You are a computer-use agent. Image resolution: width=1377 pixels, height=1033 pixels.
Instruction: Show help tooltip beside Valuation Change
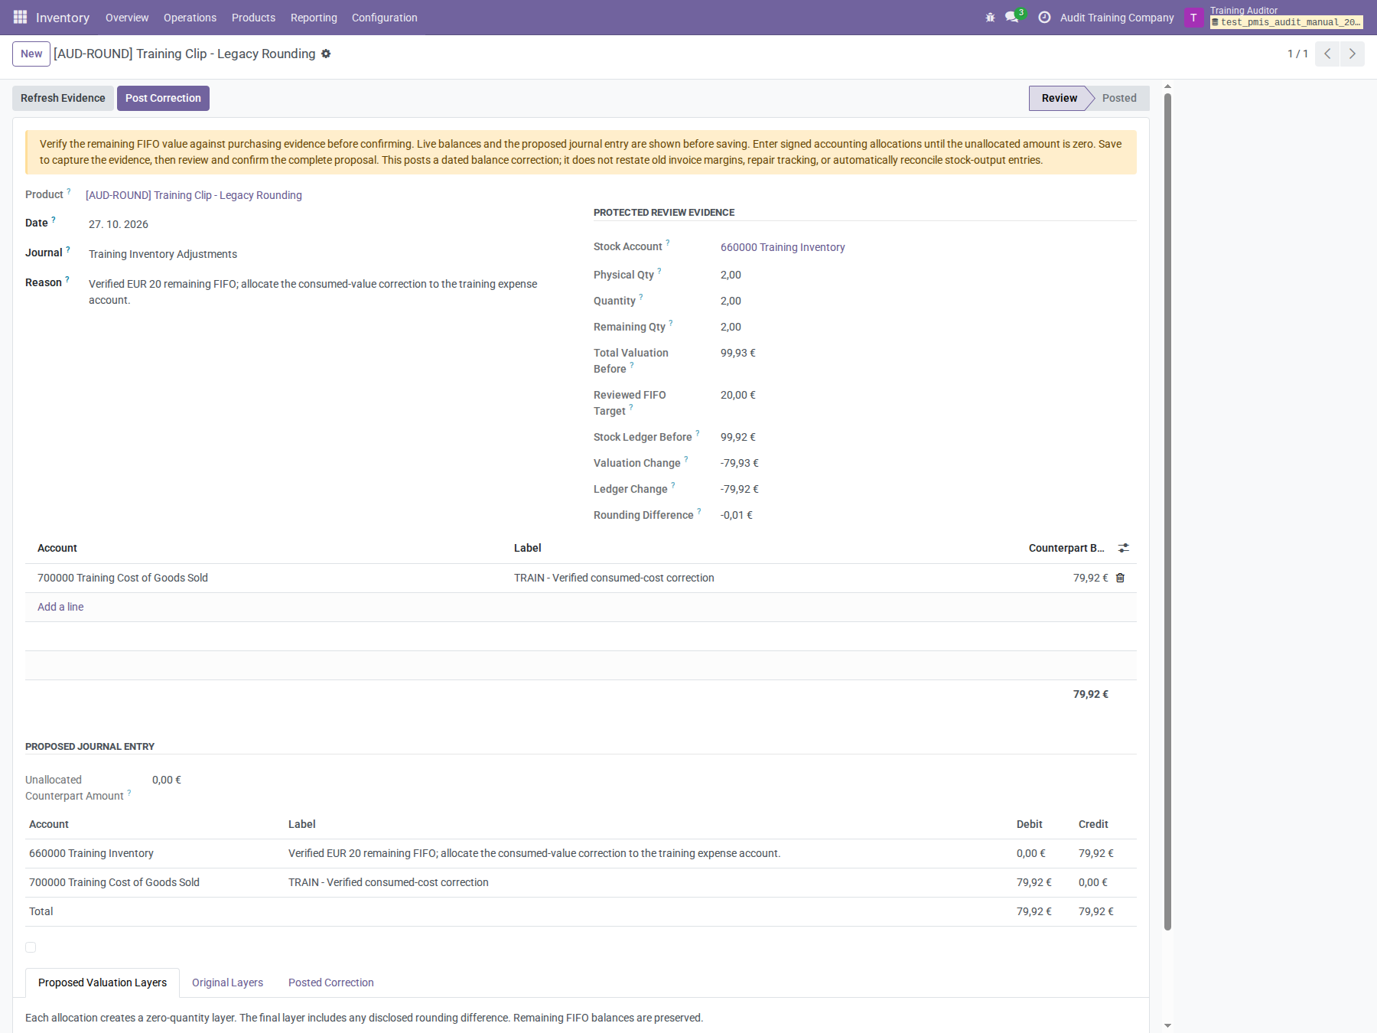pyautogui.click(x=686, y=459)
